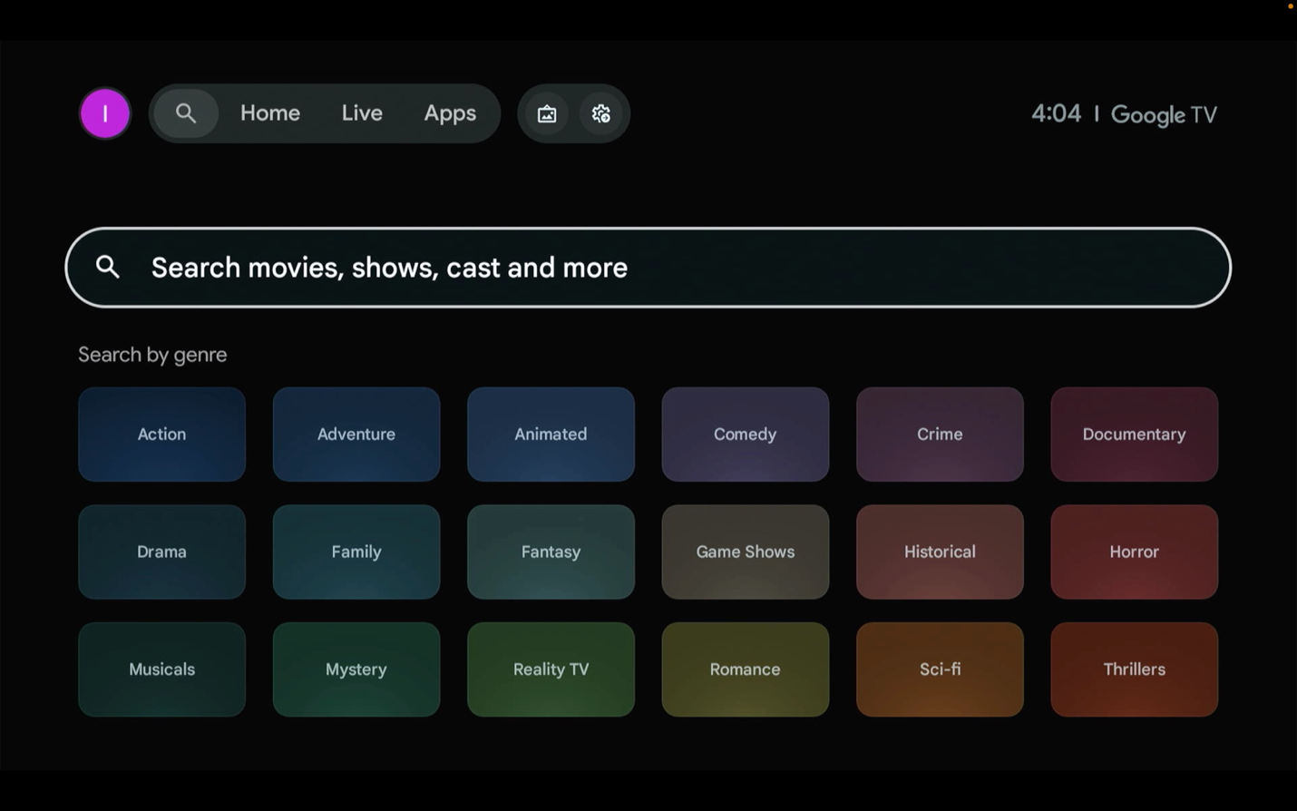Open the Crime genre card
The image size is (1297, 811).
coord(940,435)
